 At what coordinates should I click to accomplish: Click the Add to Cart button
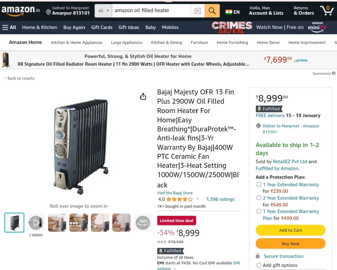tap(290, 230)
